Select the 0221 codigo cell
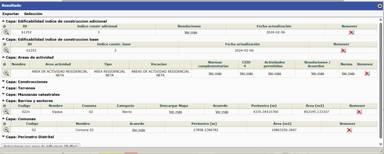384x154 pixels. 26,112
